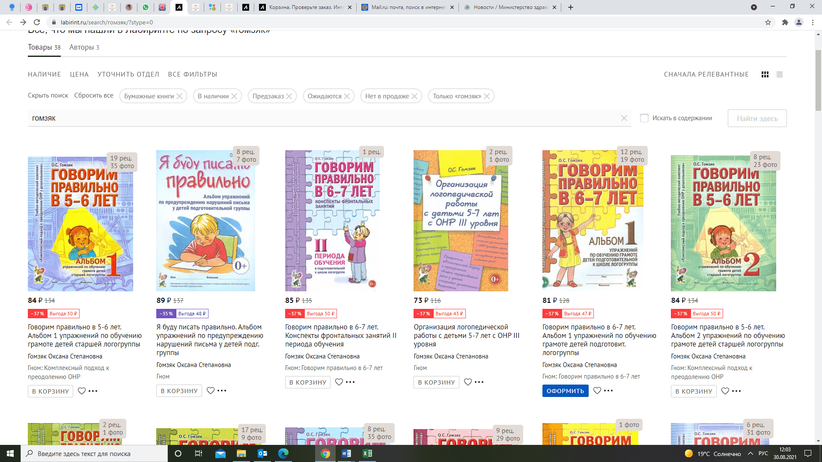
Task: Click "Скрыть поиск" link
Action: click(48, 95)
